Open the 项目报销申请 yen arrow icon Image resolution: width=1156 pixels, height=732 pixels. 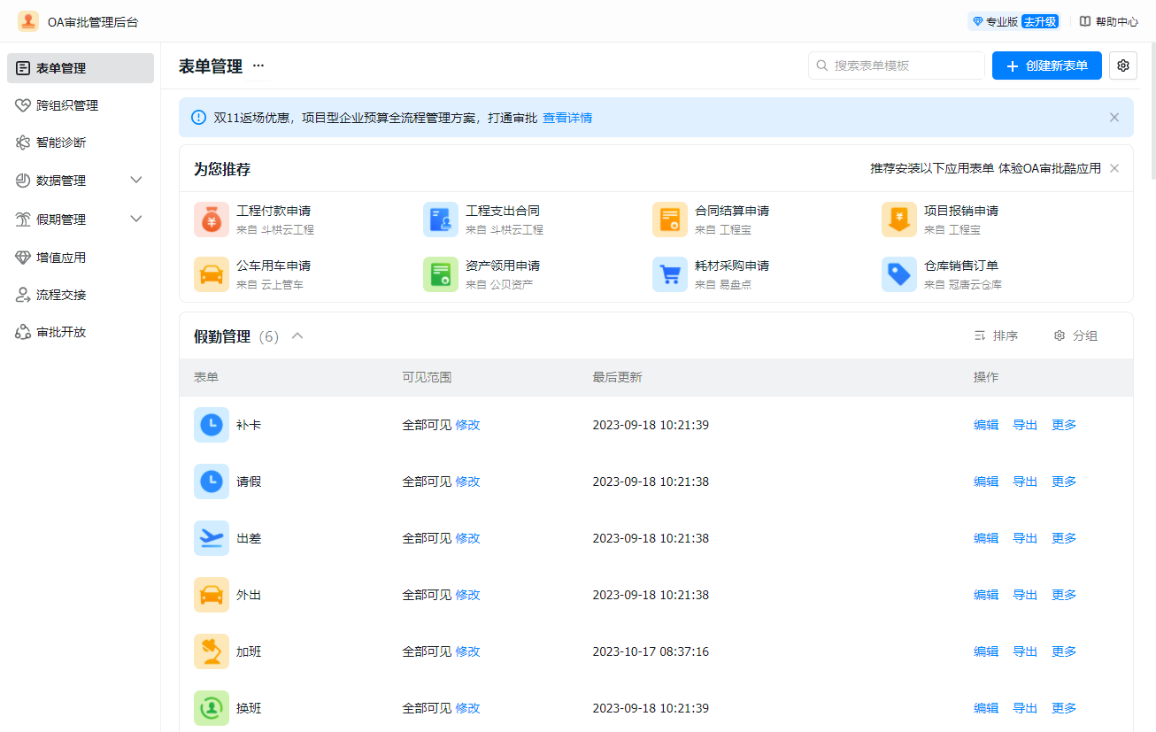pos(899,220)
